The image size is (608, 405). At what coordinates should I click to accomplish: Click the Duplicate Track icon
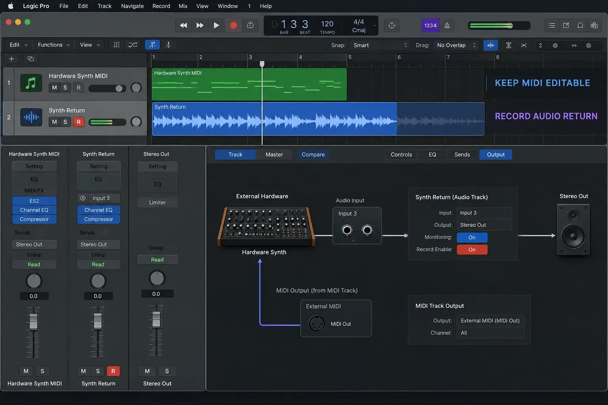tap(30, 59)
